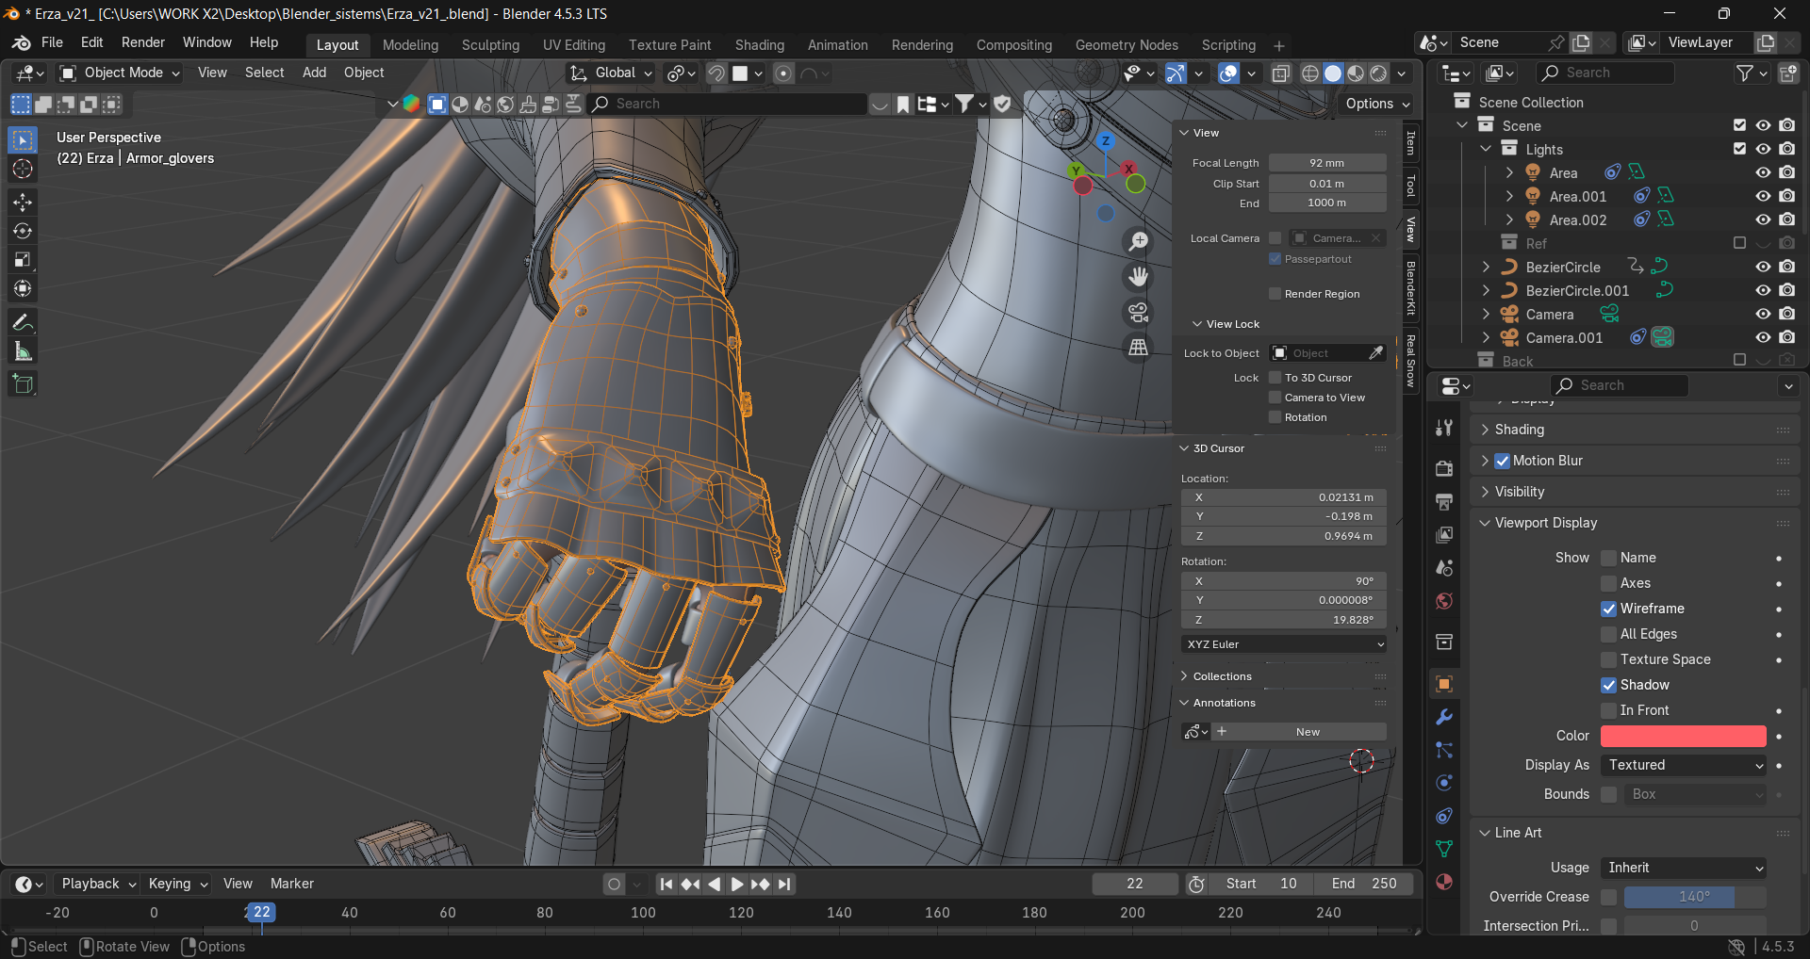
Task: Expand the BezierCircle outliner item
Action: (x=1487, y=267)
